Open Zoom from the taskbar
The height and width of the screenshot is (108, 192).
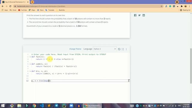pos(71,106)
